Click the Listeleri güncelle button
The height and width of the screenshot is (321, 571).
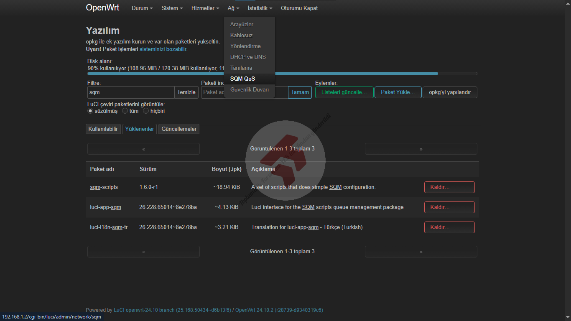tap(344, 92)
